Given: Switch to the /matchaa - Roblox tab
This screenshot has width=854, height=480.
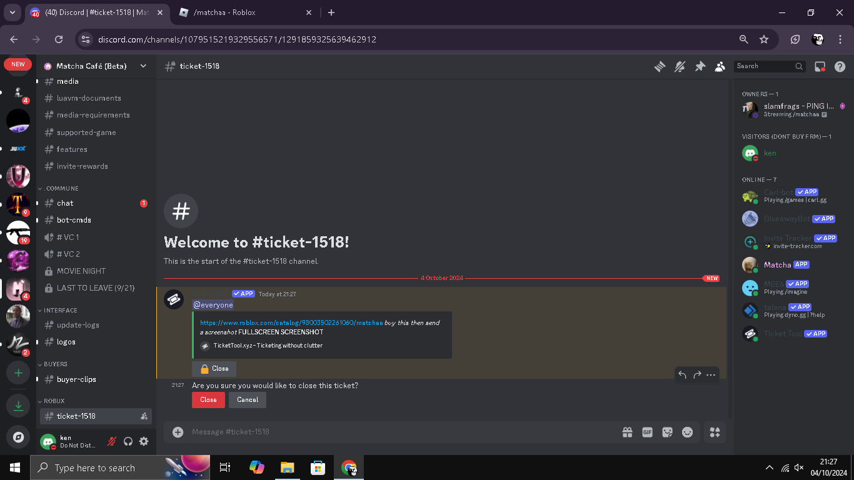Looking at the screenshot, I should [246, 12].
